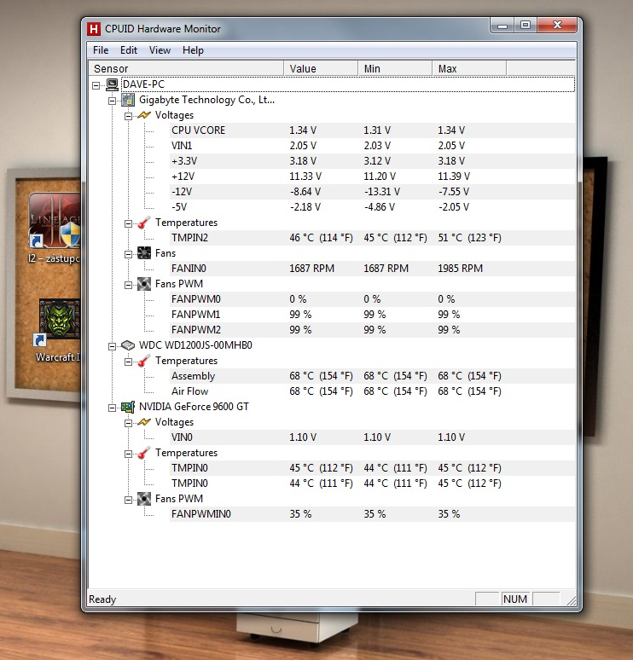Maximize the Hardware Monitor window
The width and height of the screenshot is (633, 660).
[526, 26]
